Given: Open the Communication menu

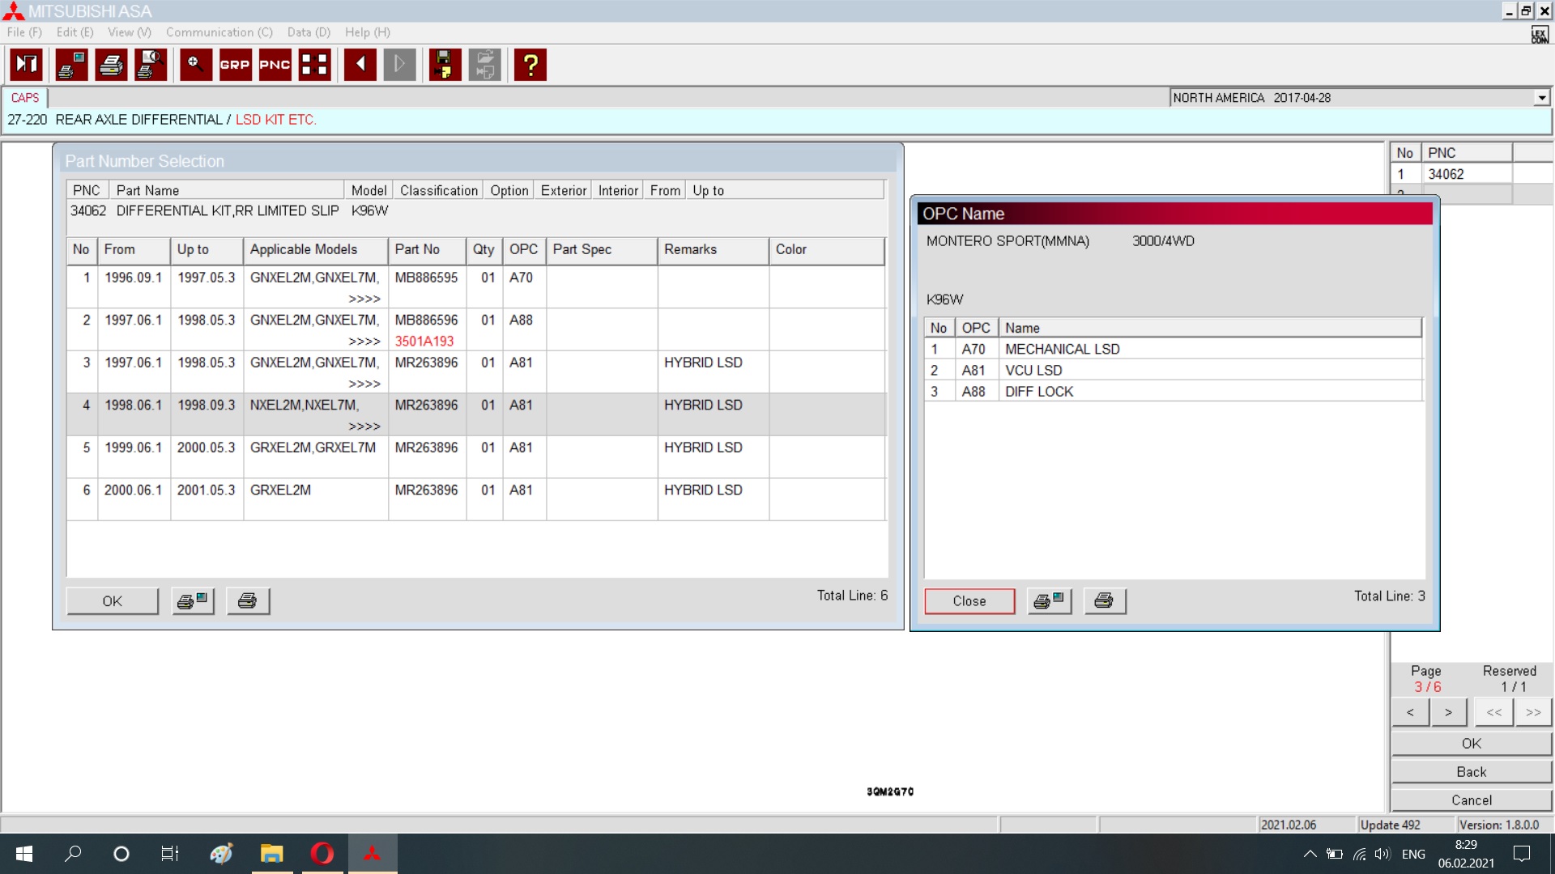Looking at the screenshot, I should [219, 32].
